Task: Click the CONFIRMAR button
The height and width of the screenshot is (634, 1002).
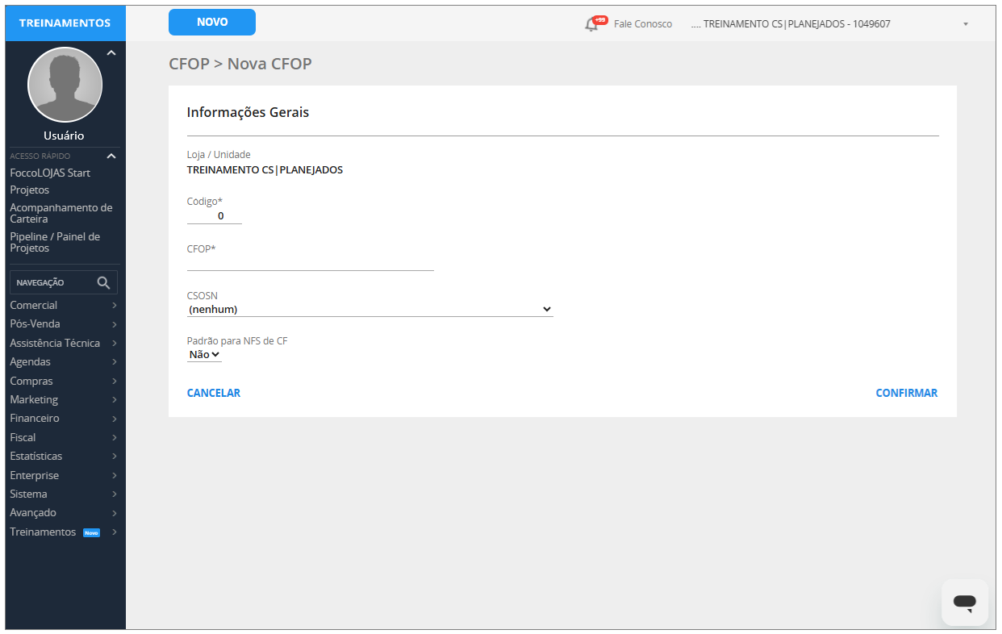Action: pos(907,393)
